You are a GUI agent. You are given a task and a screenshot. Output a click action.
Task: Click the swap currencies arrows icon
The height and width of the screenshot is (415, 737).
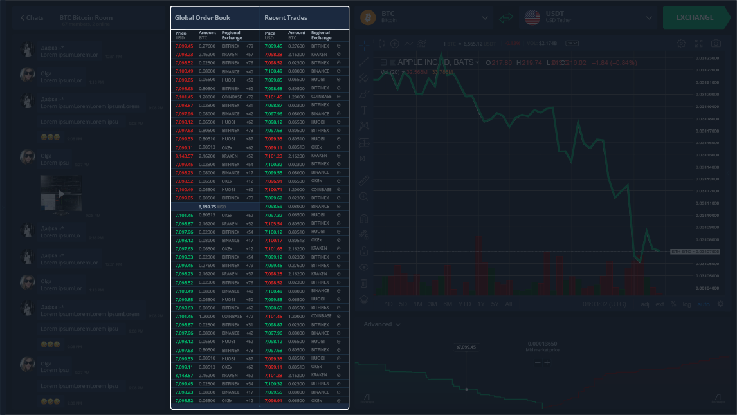507,17
